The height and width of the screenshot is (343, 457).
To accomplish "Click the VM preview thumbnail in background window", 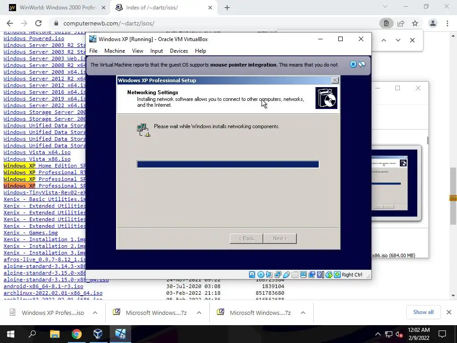I will (396, 183).
